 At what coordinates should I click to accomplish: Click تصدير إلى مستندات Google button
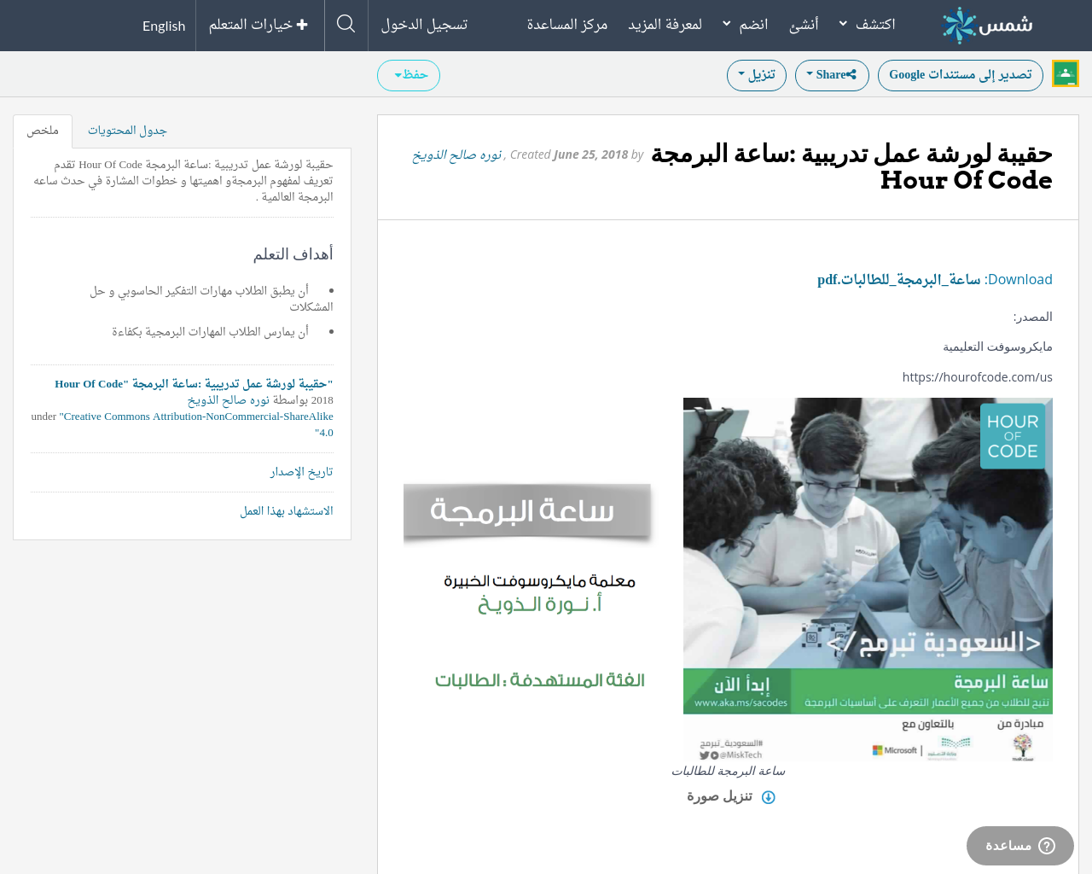(x=960, y=75)
